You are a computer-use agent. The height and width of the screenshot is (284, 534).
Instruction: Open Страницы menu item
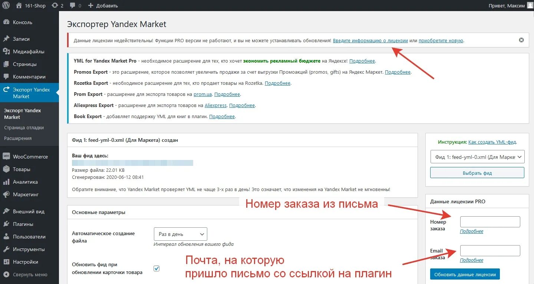25,64
